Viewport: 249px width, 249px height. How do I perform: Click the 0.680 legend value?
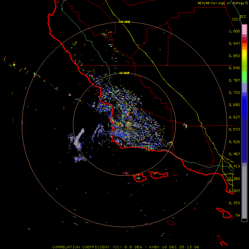(x=234, y=105)
